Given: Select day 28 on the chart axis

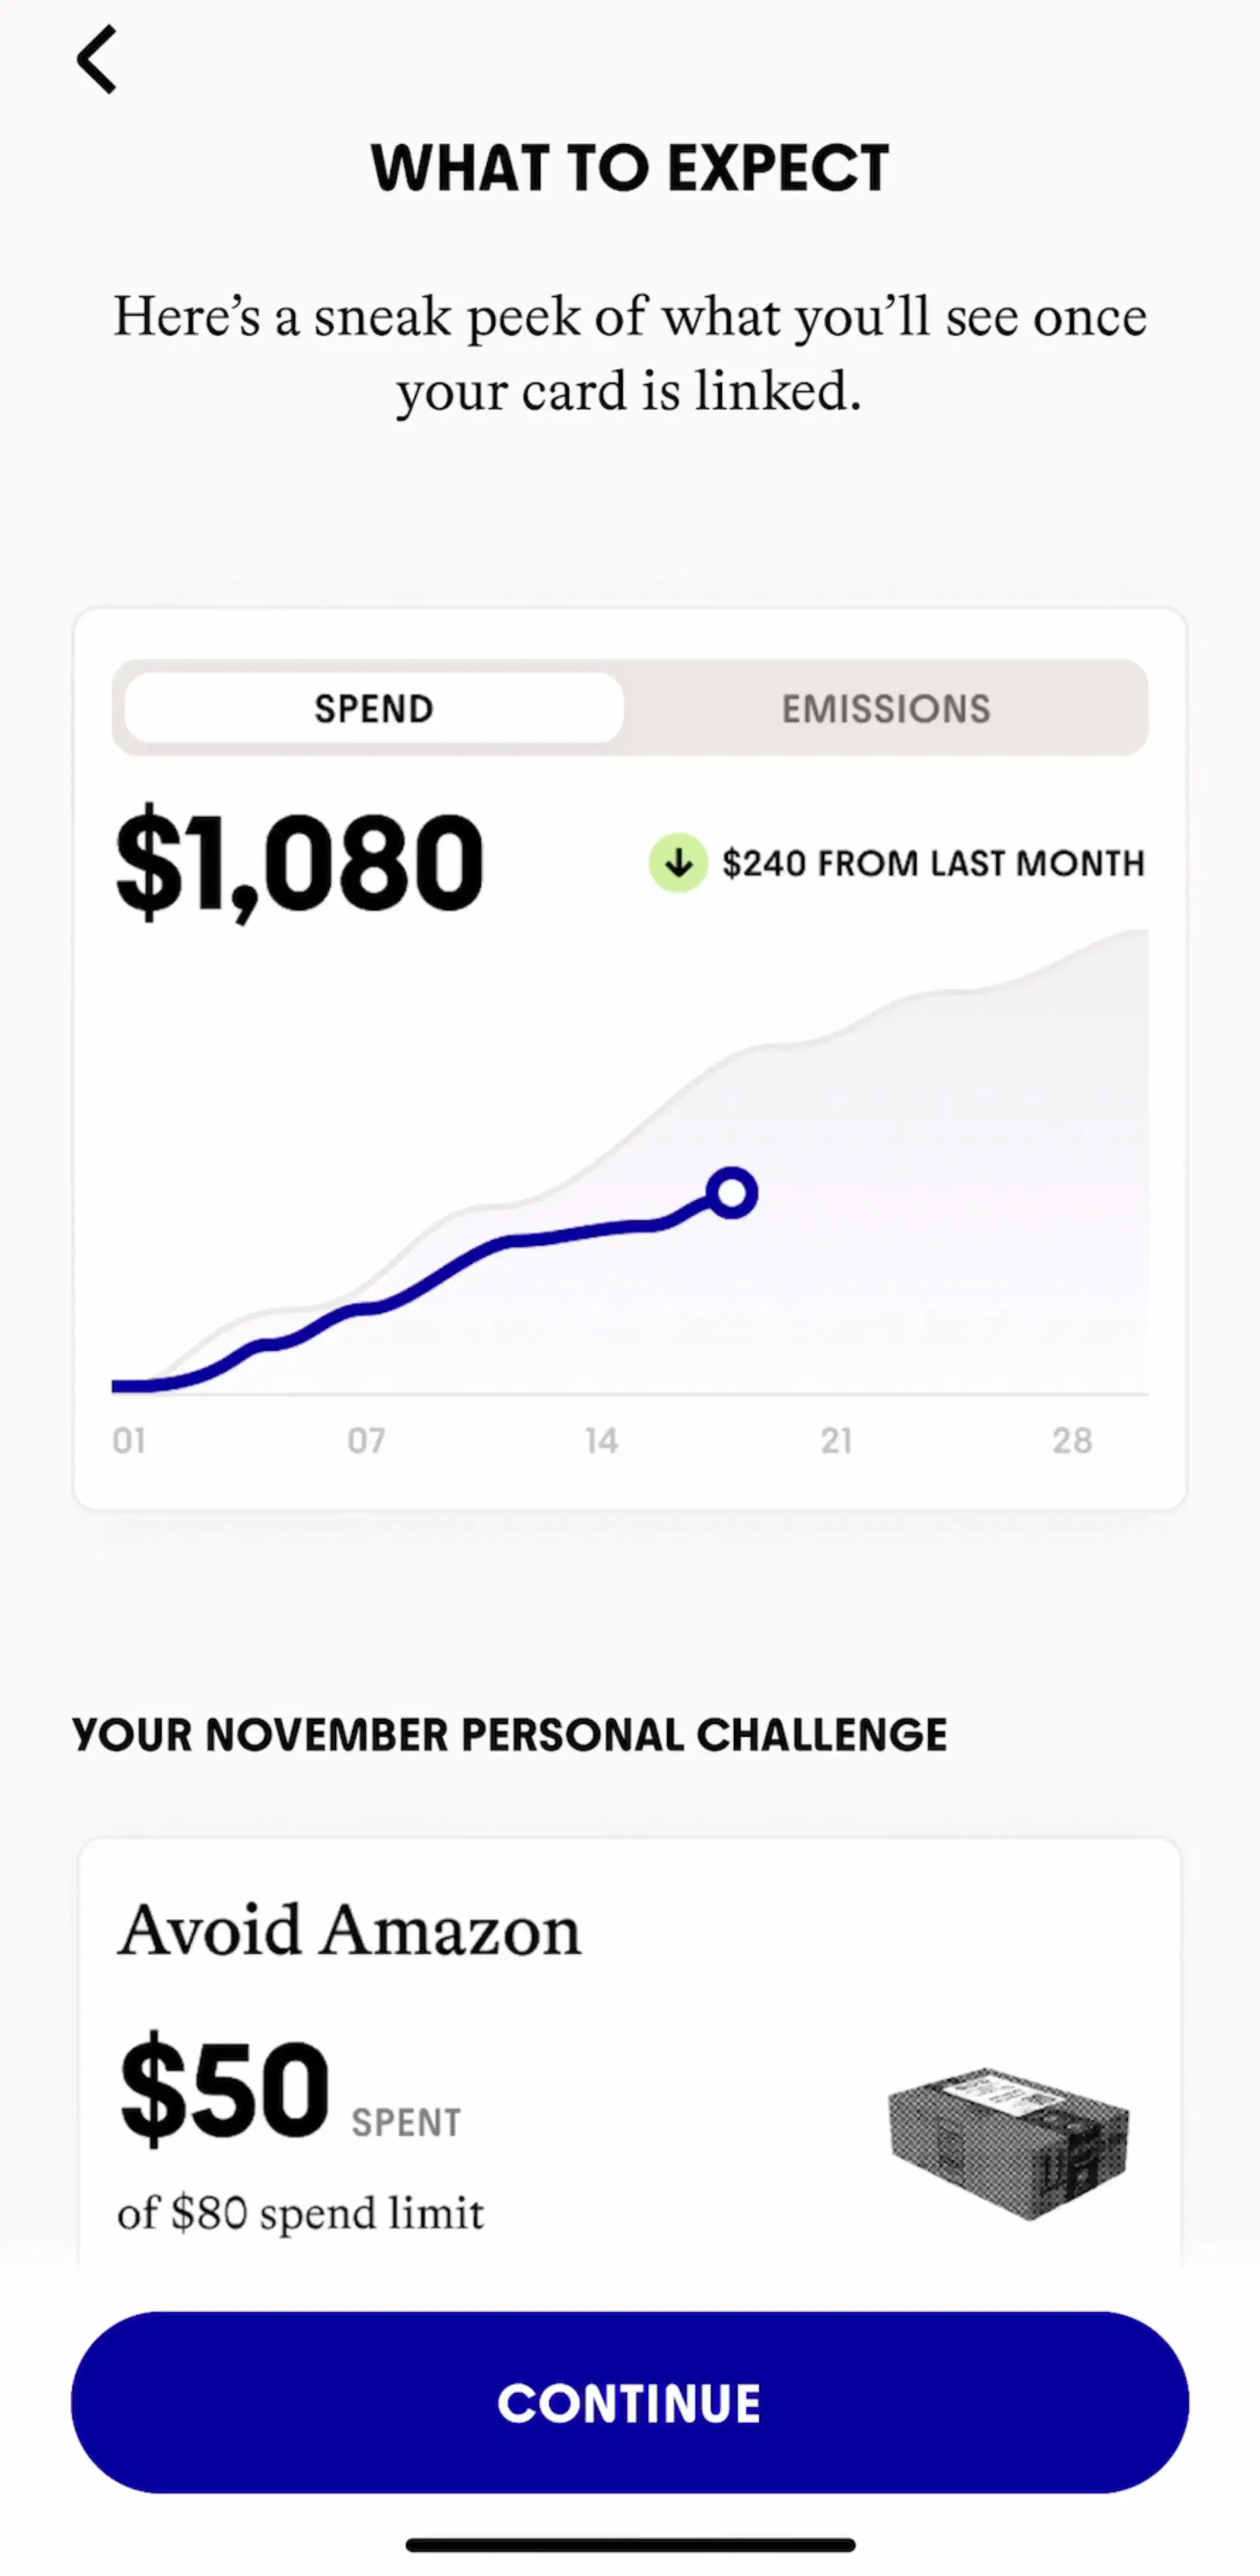Looking at the screenshot, I should tap(1072, 1440).
